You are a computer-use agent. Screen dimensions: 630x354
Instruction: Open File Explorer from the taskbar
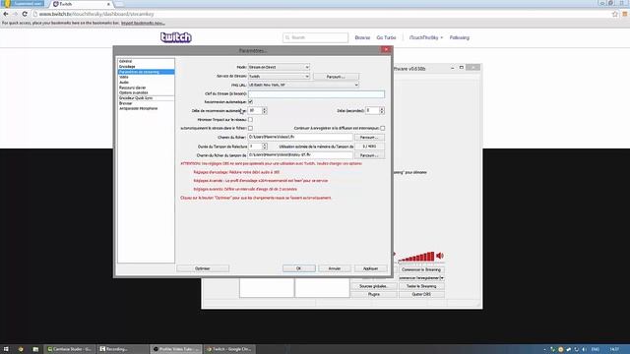[35, 349]
